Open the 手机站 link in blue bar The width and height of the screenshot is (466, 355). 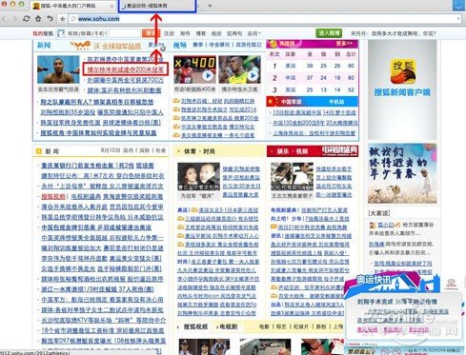pos(336,102)
